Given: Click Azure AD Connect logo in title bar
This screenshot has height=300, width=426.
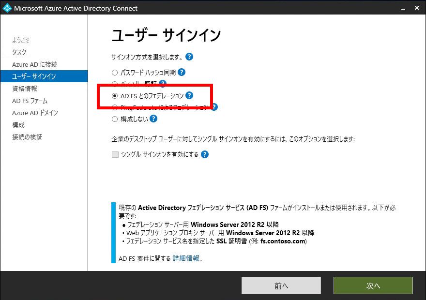Looking at the screenshot, I should click(x=7, y=8).
